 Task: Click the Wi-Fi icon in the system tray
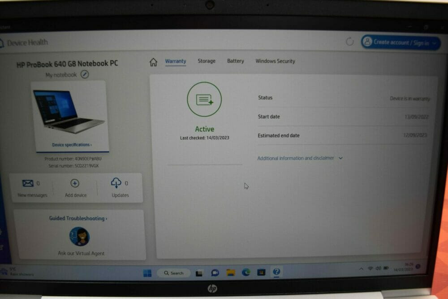[370, 269]
